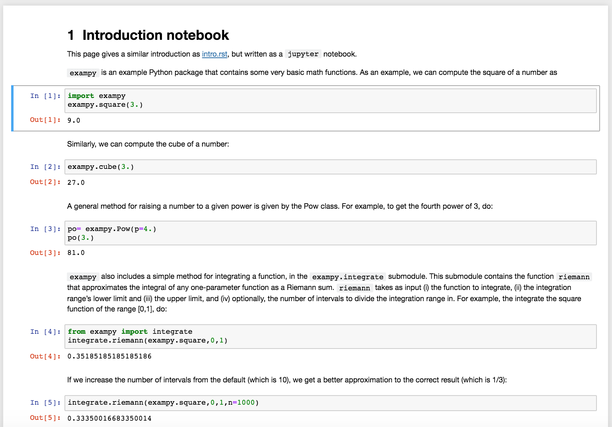The width and height of the screenshot is (612, 427).
Task: Click the In [4] prompt label
Action: [x=45, y=332]
